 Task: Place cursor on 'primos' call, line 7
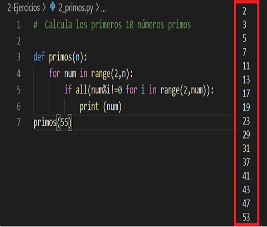pos(45,123)
